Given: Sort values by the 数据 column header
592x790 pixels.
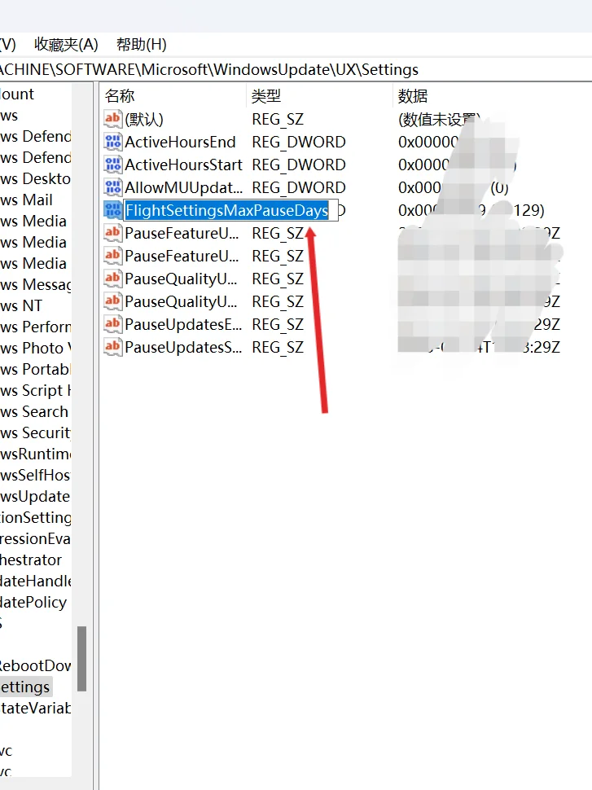Looking at the screenshot, I should click(413, 96).
